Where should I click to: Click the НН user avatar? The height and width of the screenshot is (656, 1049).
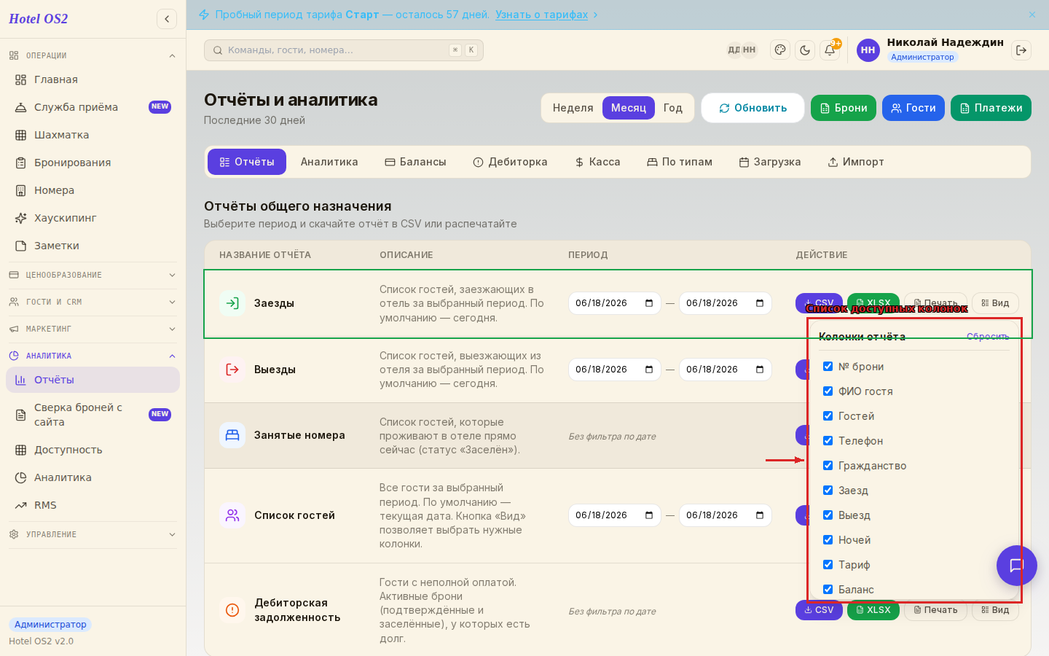tap(868, 50)
